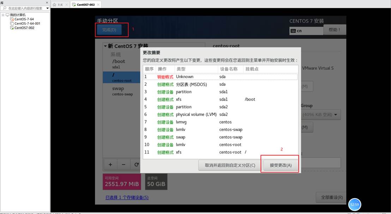
Task: Select row 2 分区表 (MSDOS)
Action: 221,84
